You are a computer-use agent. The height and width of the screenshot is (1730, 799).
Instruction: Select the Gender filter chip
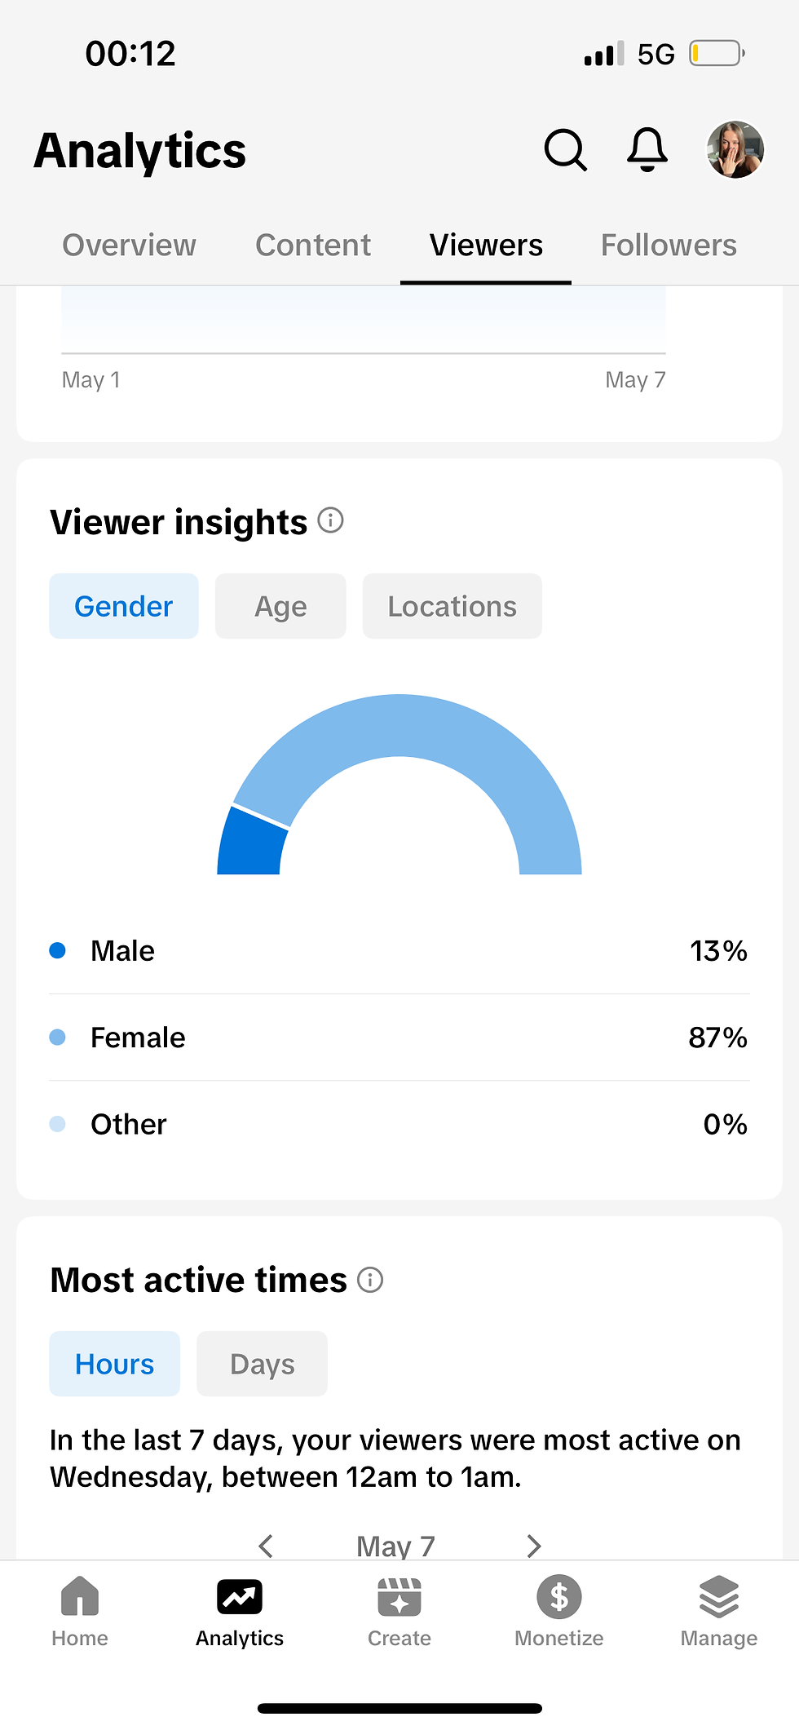tap(124, 606)
